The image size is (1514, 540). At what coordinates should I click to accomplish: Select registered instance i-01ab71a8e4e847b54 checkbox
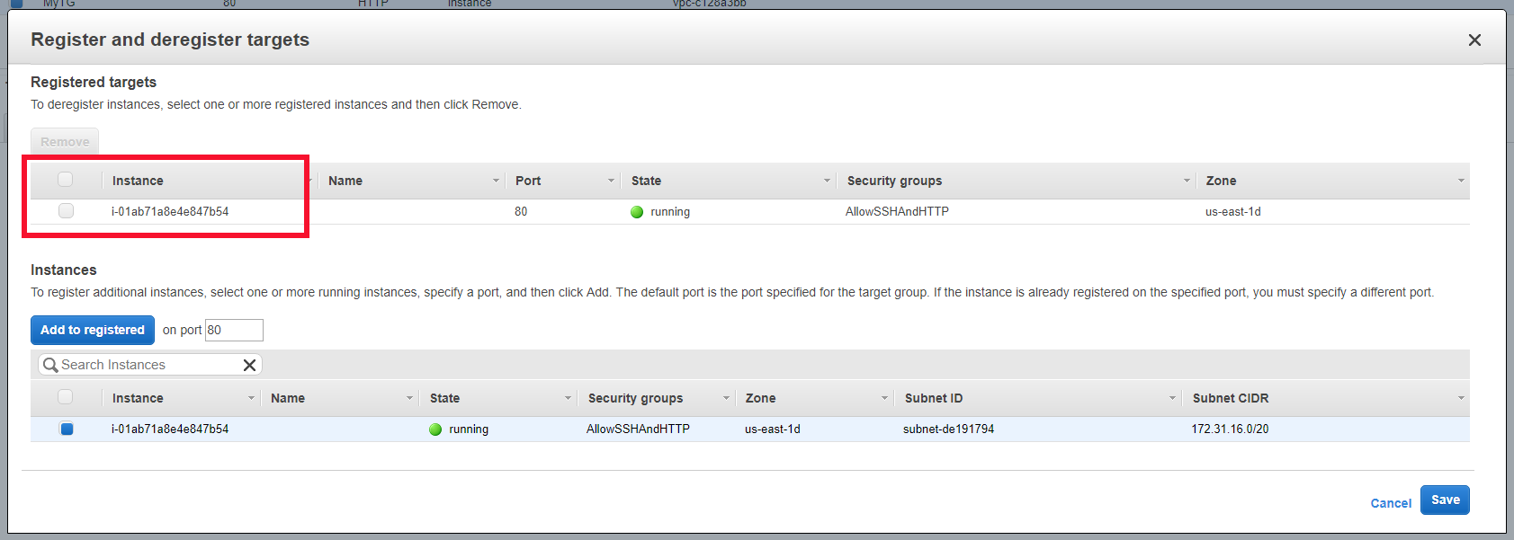(x=66, y=211)
